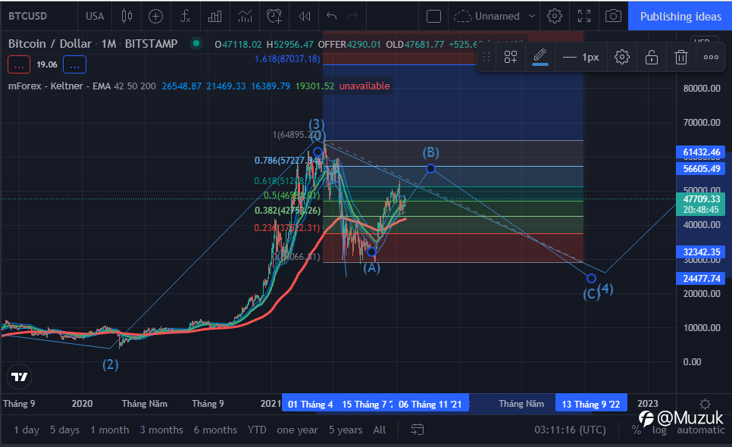Set range to 5 years
732x447 pixels.
point(346,430)
